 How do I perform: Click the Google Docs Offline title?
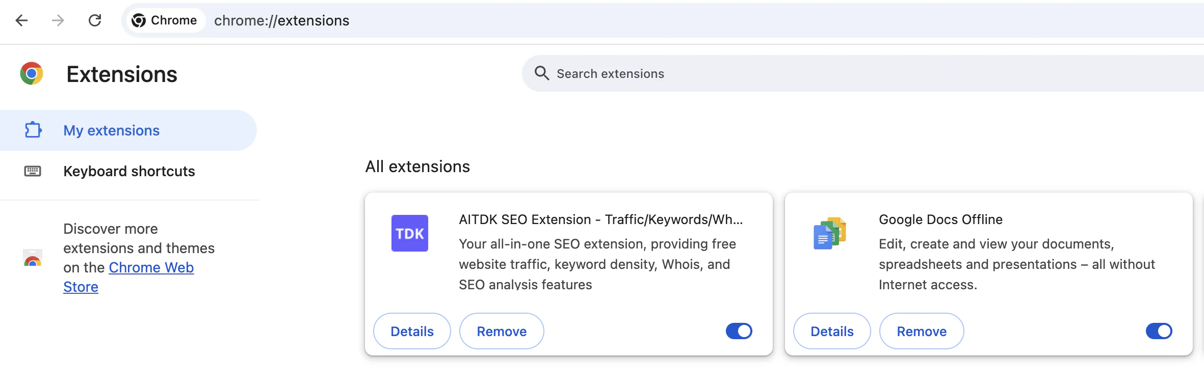pos(940,219)
